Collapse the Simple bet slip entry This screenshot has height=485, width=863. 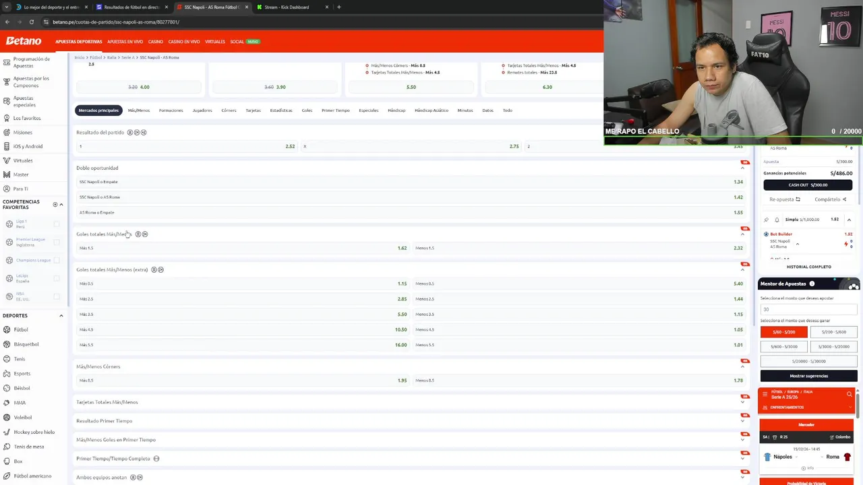click(x=849, y=220)
